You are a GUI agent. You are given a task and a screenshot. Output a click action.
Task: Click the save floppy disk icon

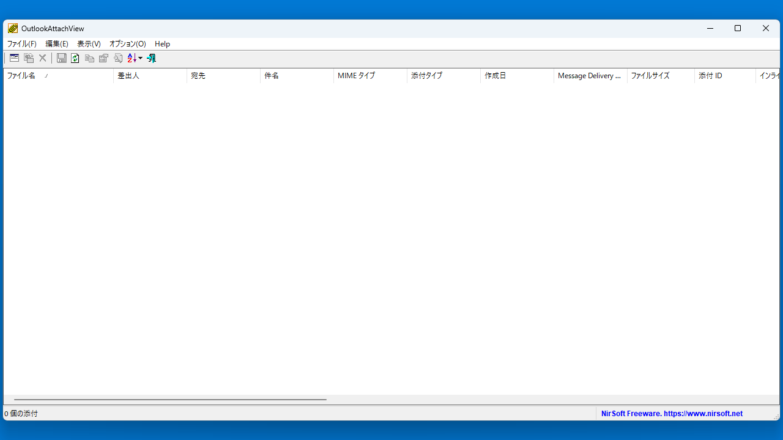point(62,58)
